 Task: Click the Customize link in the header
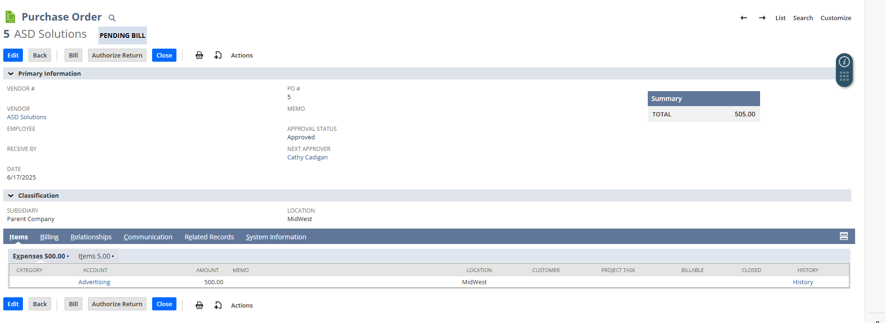pos(835,18)
